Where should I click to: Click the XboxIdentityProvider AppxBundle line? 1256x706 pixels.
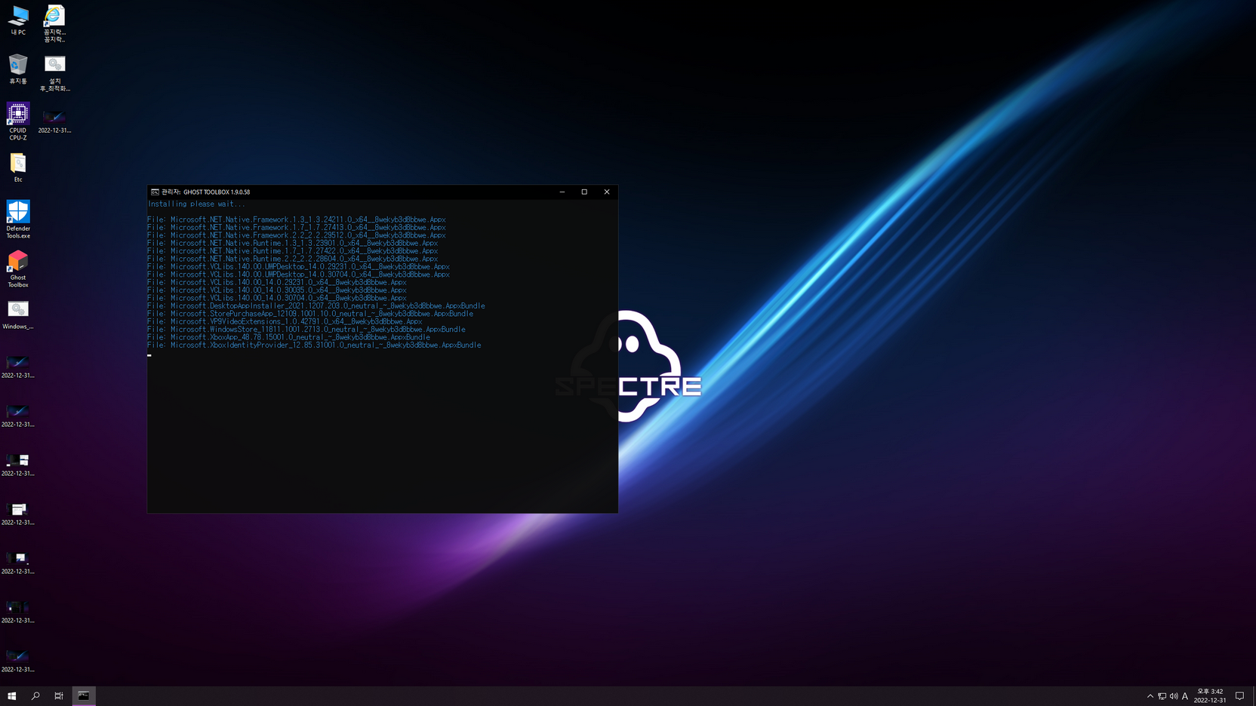tap(314, 345)
